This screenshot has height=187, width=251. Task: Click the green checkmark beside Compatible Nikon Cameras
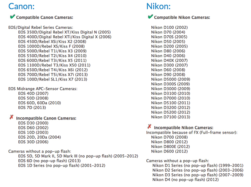[151, 16]
